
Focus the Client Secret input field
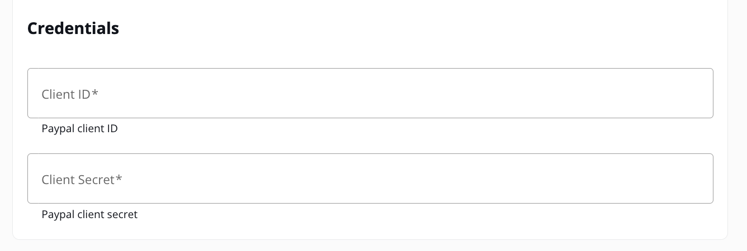click(370, 178)
